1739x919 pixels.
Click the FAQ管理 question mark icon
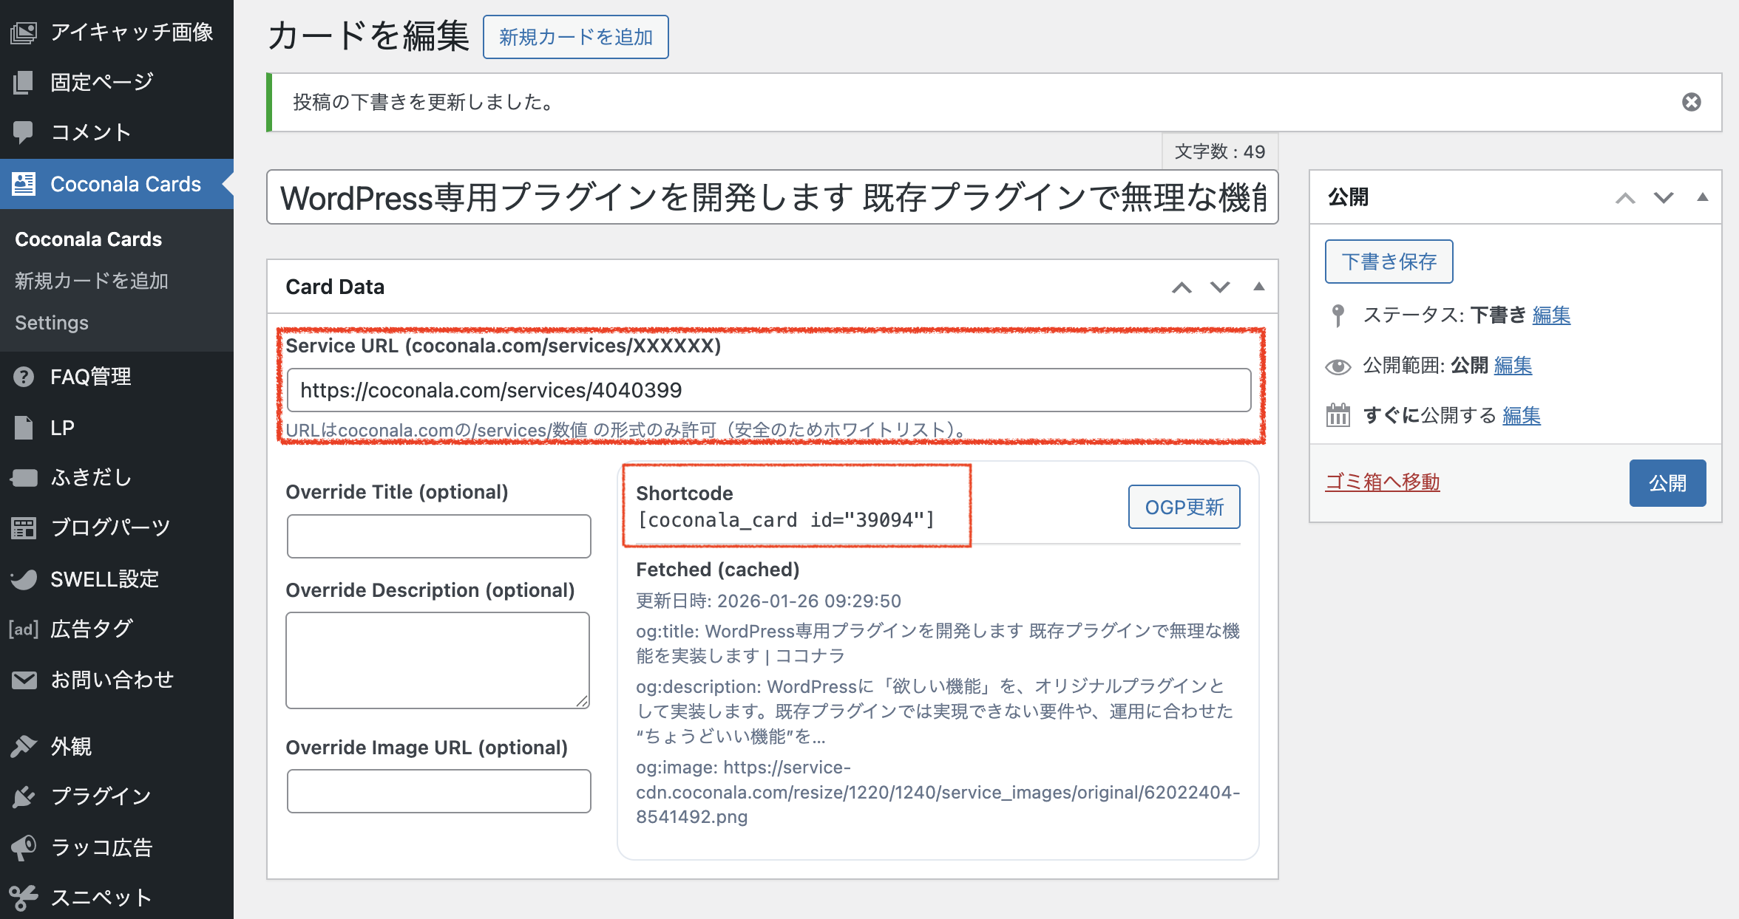24,377
